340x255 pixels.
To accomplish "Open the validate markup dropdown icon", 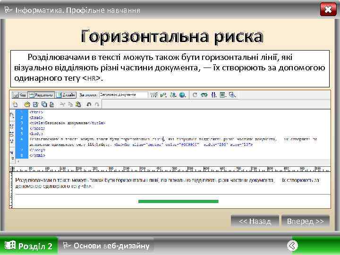I will pos(173,95).
